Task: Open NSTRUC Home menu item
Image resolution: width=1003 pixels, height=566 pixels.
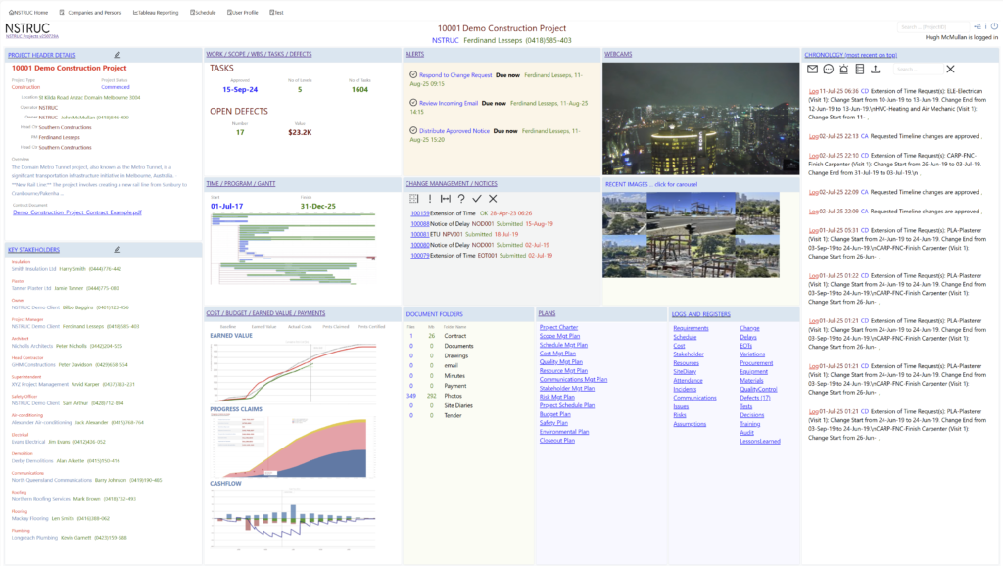Action: click(28, 12)
